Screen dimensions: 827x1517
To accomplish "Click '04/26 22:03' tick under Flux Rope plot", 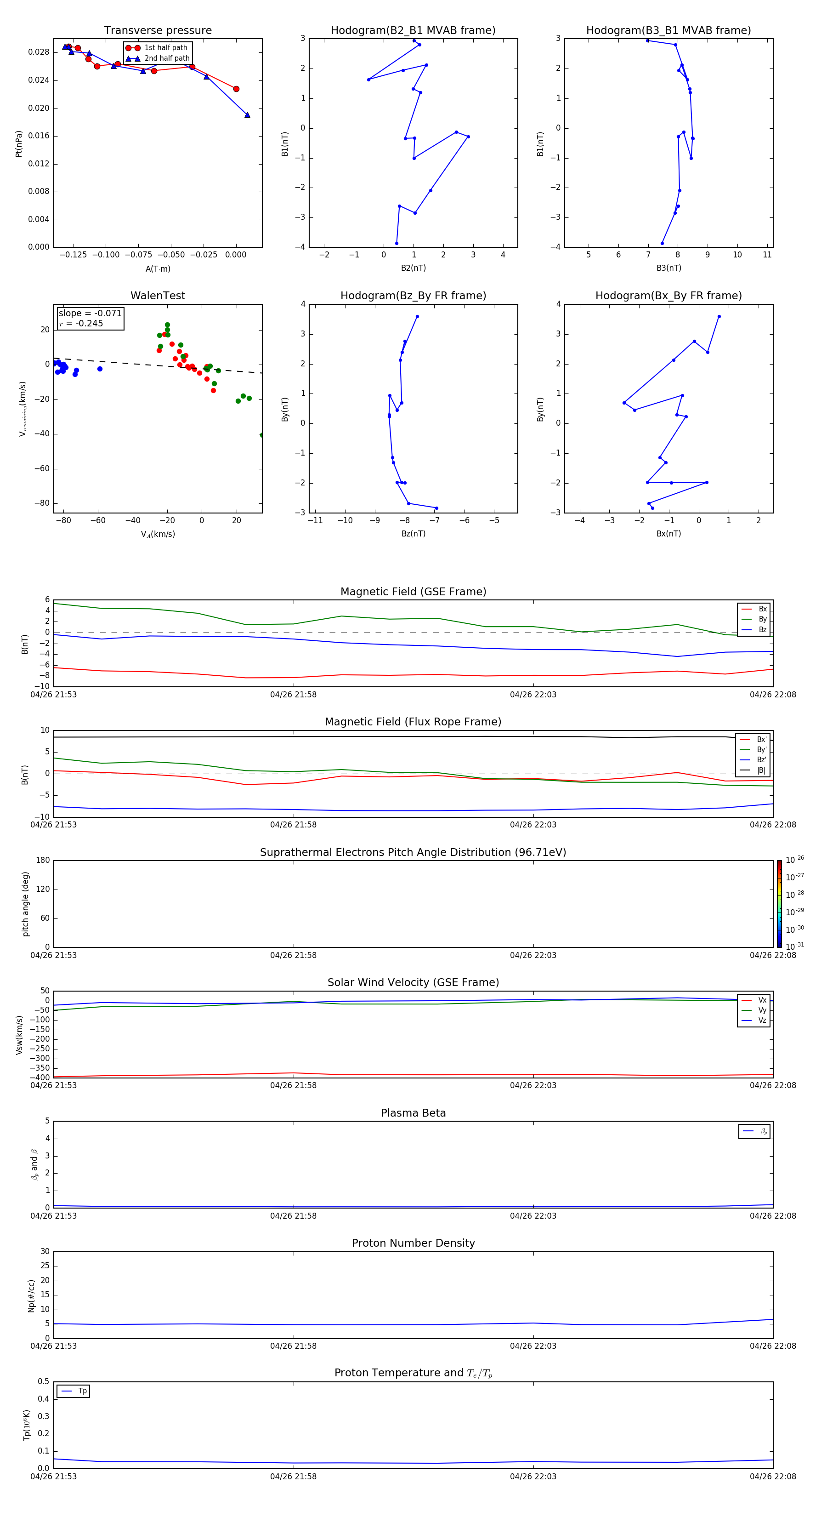I will (533, 825).
